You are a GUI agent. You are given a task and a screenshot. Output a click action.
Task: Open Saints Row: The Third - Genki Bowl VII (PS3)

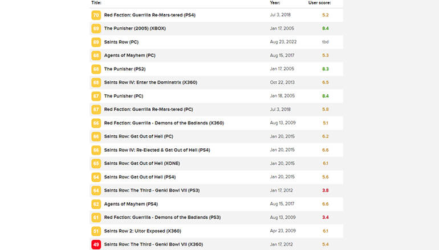coord(152,190)
